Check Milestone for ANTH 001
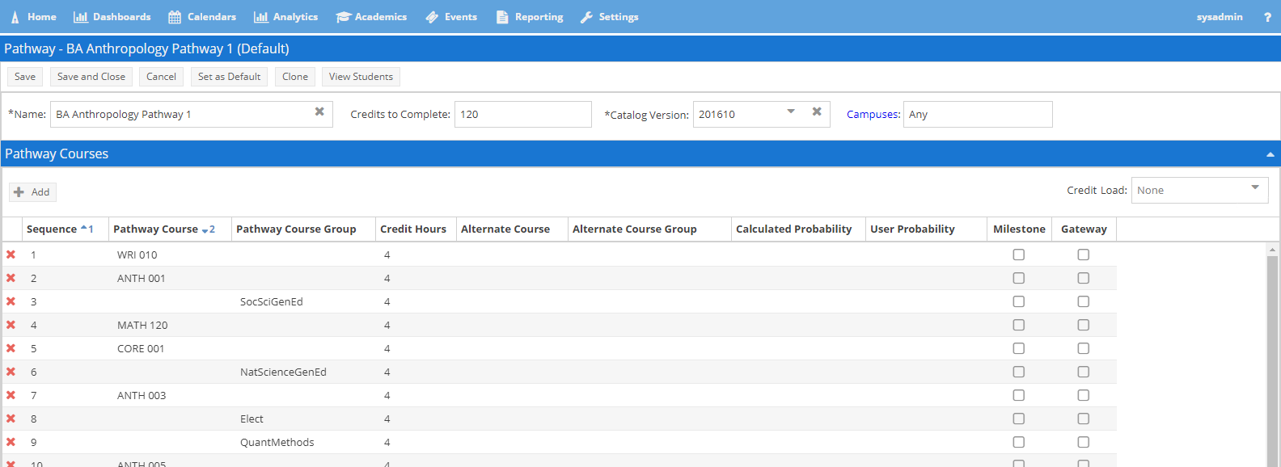 click(1019, 278)
